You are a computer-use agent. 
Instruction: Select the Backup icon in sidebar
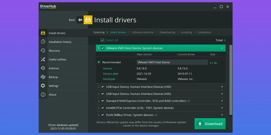pos(43,77)
